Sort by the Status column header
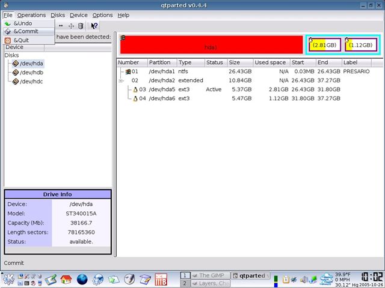This screenshot has height=288, width=385. click(216, 62)
